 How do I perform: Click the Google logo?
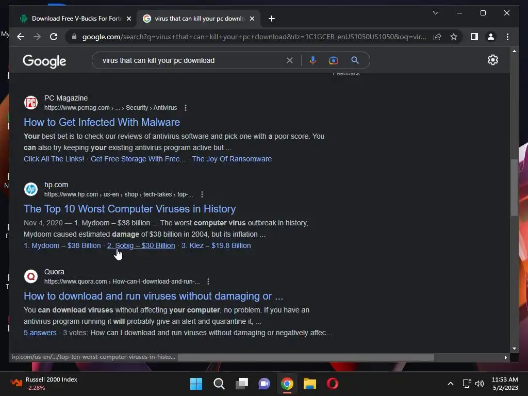[44, 61]
